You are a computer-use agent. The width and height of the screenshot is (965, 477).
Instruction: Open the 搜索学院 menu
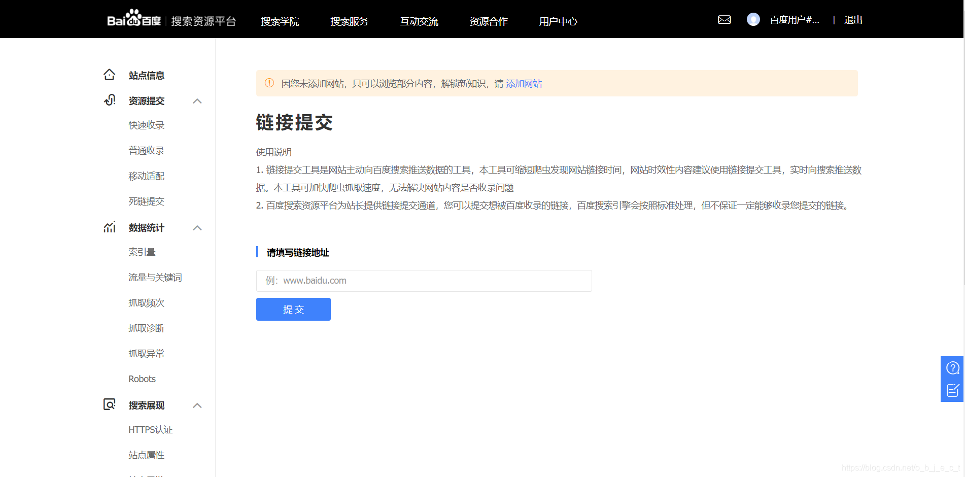tap(280, 21)
